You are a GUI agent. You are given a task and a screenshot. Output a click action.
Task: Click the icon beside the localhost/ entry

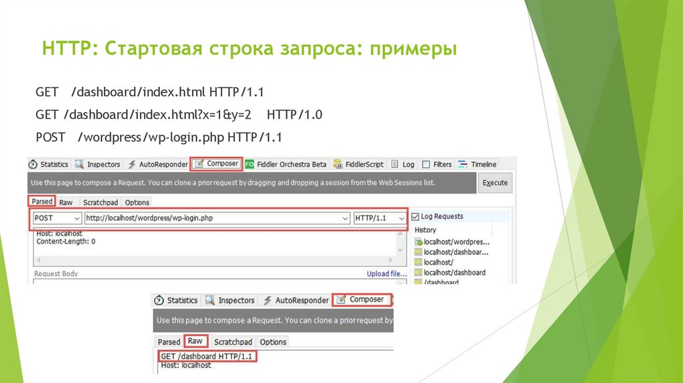click(x=418, y=262)
